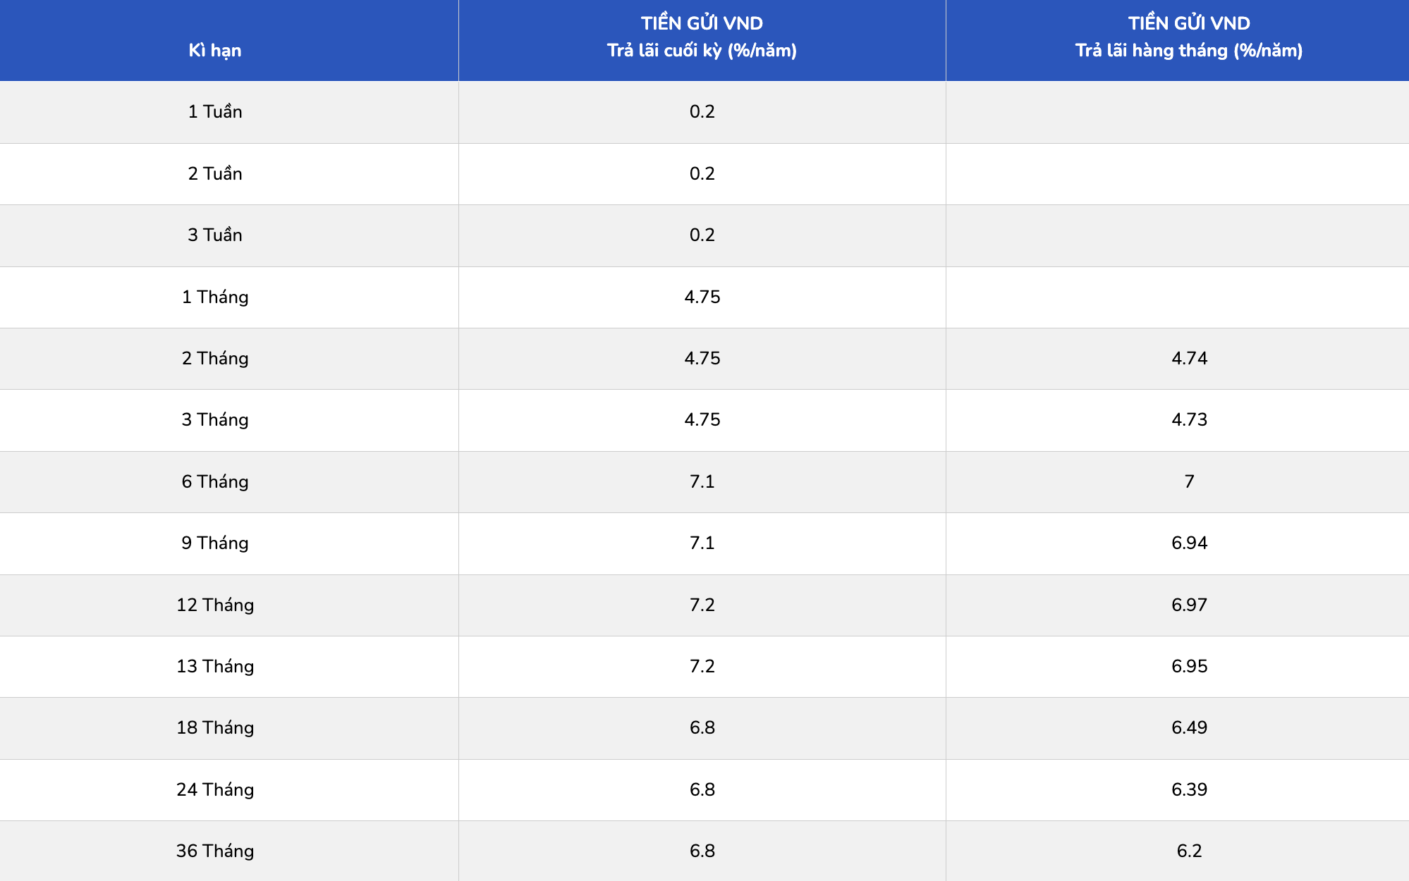Click the 6.97 monthly interest rate
This screenshot has height=881, width=1409.
pos(1189,605)
